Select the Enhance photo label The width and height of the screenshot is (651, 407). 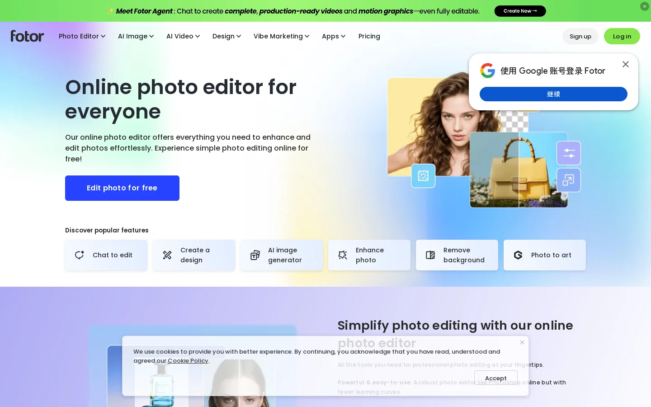tap(370, 255)
